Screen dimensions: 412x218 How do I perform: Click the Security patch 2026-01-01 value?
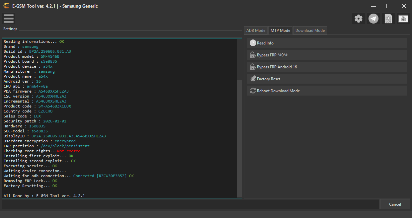[55, 121]
